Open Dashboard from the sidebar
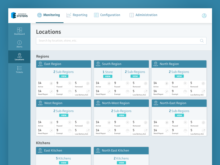This screenshot has width=220, height=165. pos(19,31)
